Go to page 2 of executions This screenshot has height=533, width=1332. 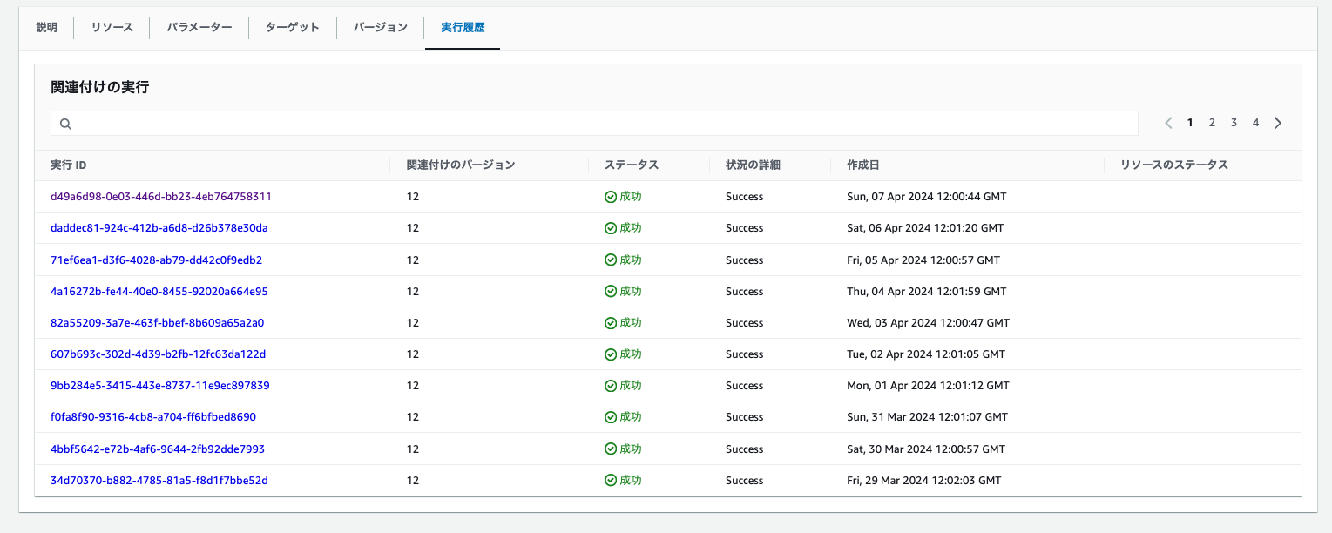1212,123
